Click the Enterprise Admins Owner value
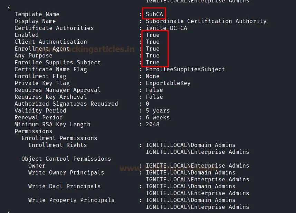The height and width of the screenshot is (213, 296). click(197, 166)
